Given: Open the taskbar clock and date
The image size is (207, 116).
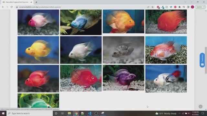Looking at the screenshot, I should pos(195,113).
